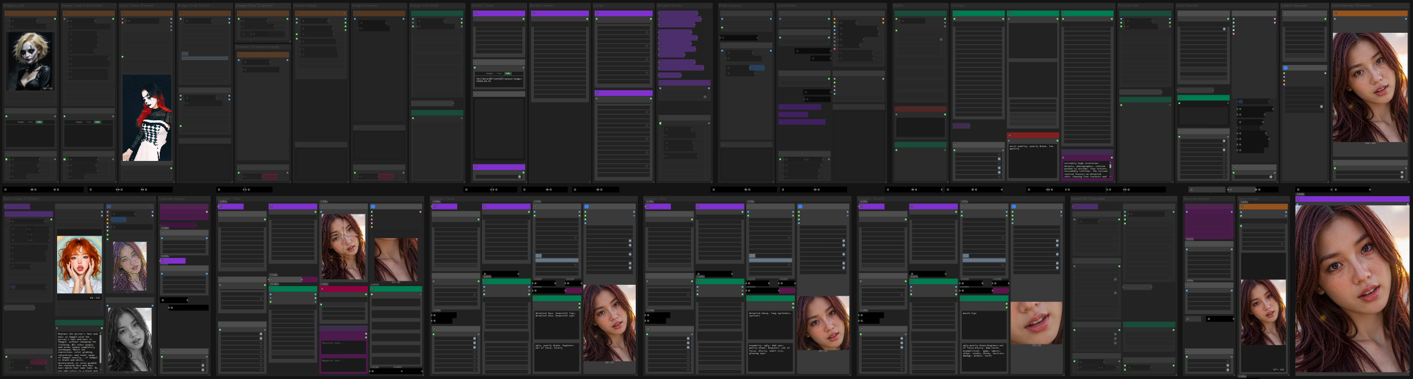Click the 'worst quality, poorly drawn' negative prompt box
Image resolution: width=1413 pixels, height=379 pixels.
click(1033, 161)
